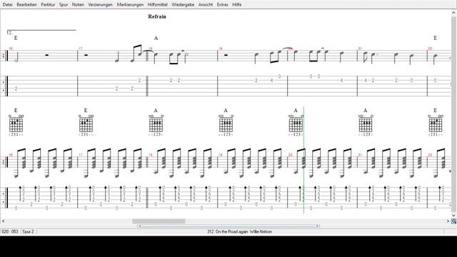Click the 'Spur 2' status bar label
Screen dimensions: 457x257
click(29, 231)
